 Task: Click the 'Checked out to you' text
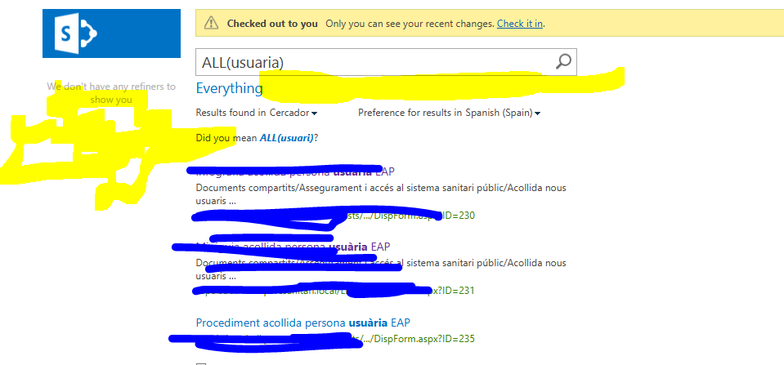tap(272, 24)
